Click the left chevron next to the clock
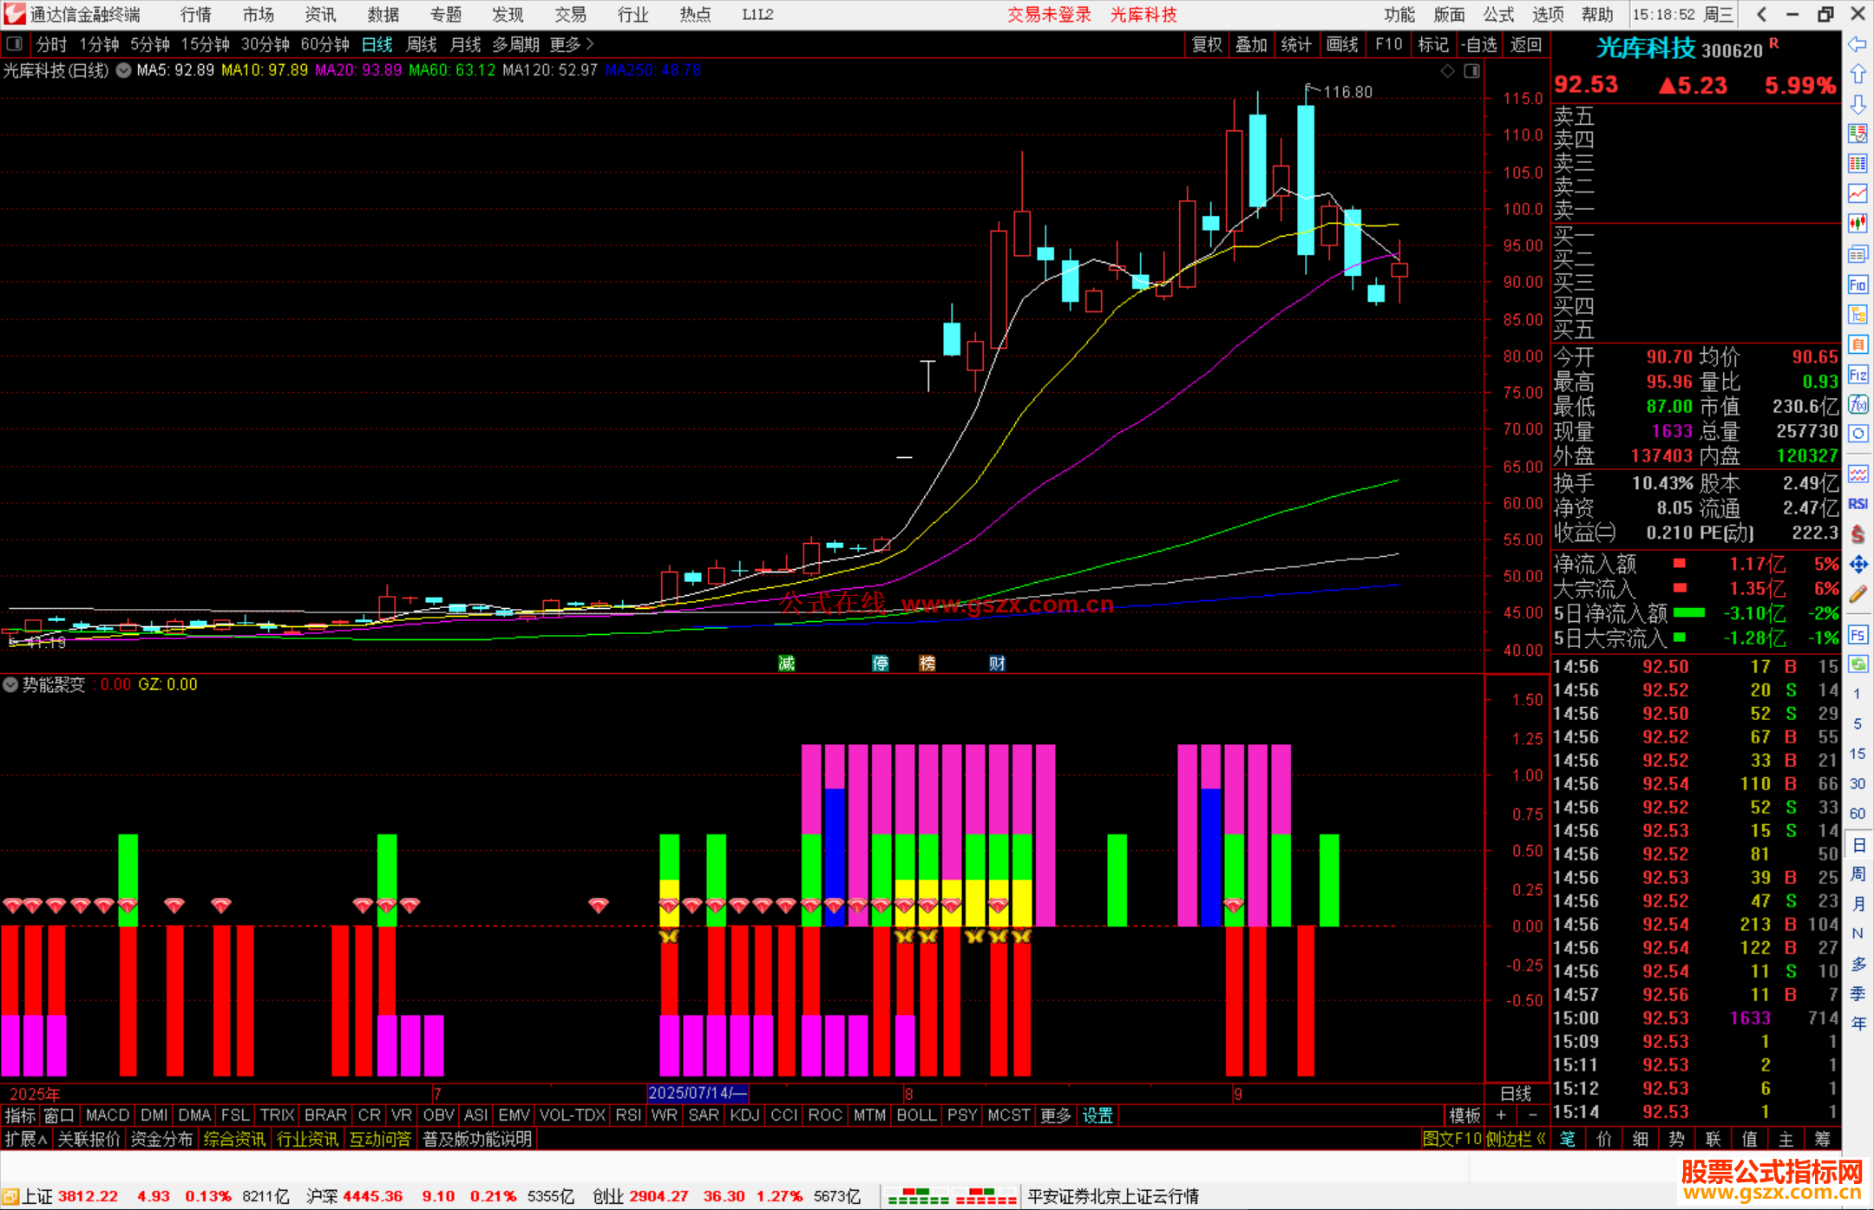1874x1210 pixels. tap(1761, 14)
